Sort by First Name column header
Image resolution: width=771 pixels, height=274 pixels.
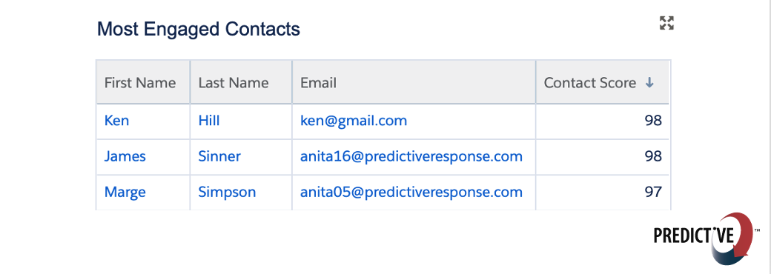(140, 83)
